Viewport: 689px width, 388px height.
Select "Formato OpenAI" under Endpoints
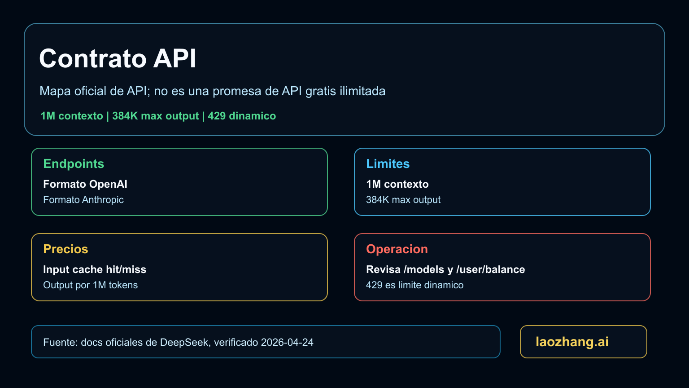(x=85, y=184)
